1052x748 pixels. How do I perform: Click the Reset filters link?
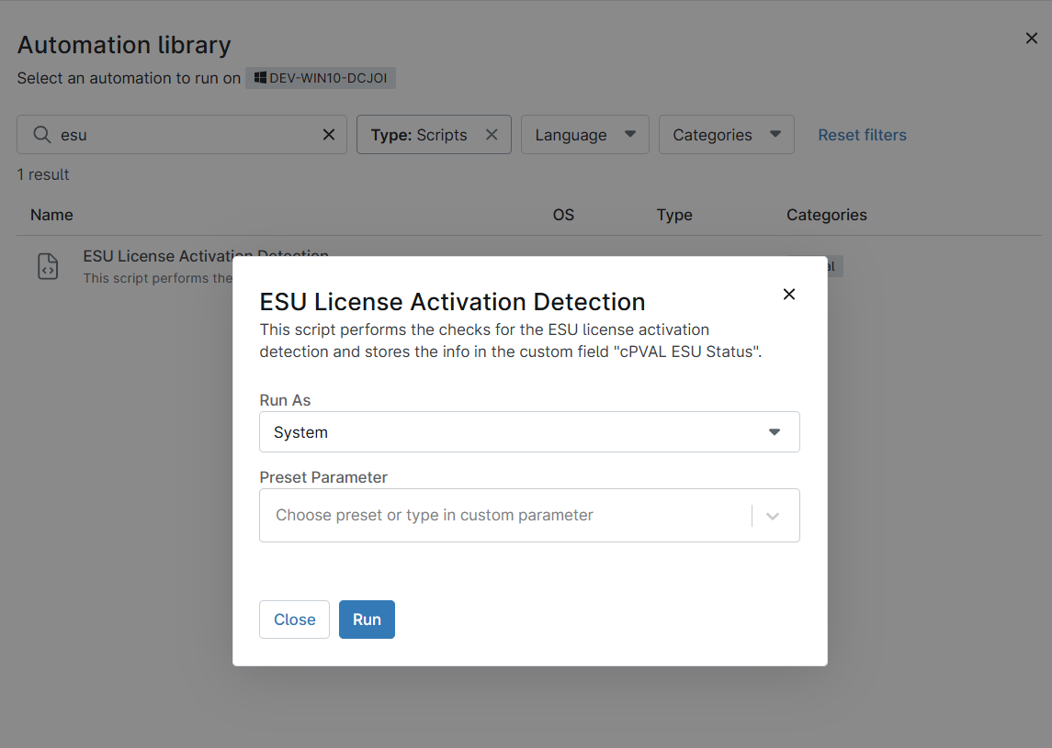click(862, 135)
